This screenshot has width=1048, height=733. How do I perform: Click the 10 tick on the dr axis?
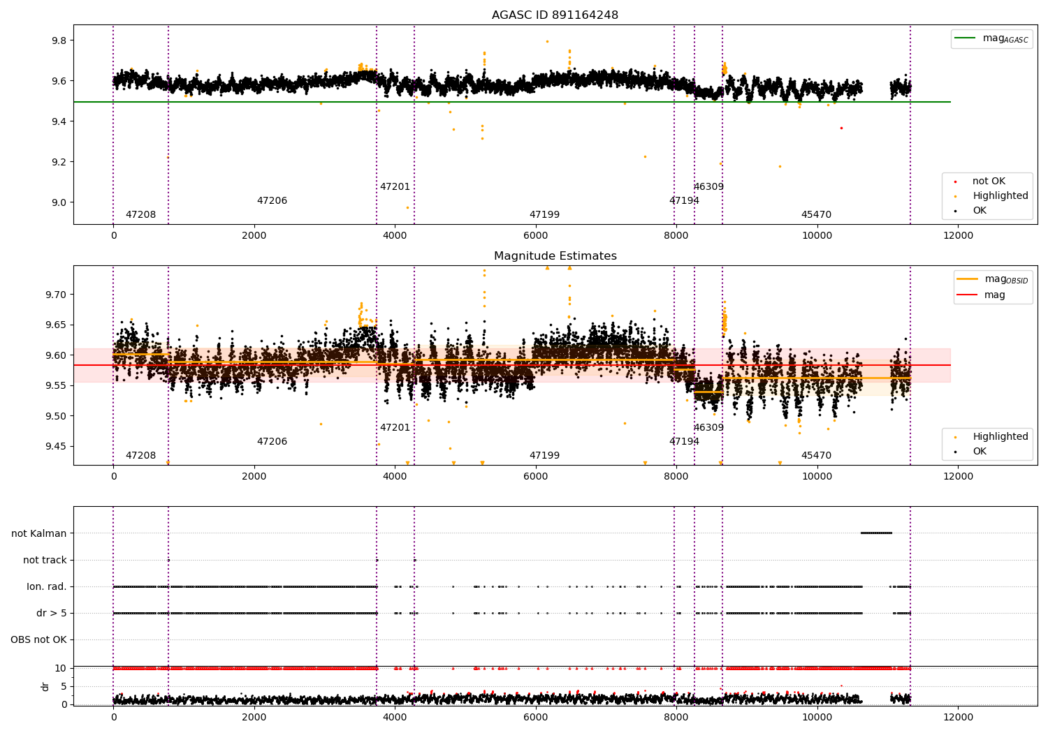61,669
